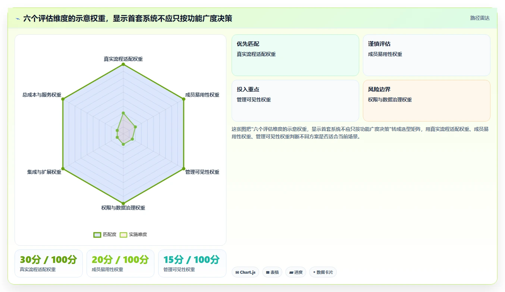Toggle the 实施难度 legend entry
The width and height of the screenshot is (505, 292).
pos(133,235)
